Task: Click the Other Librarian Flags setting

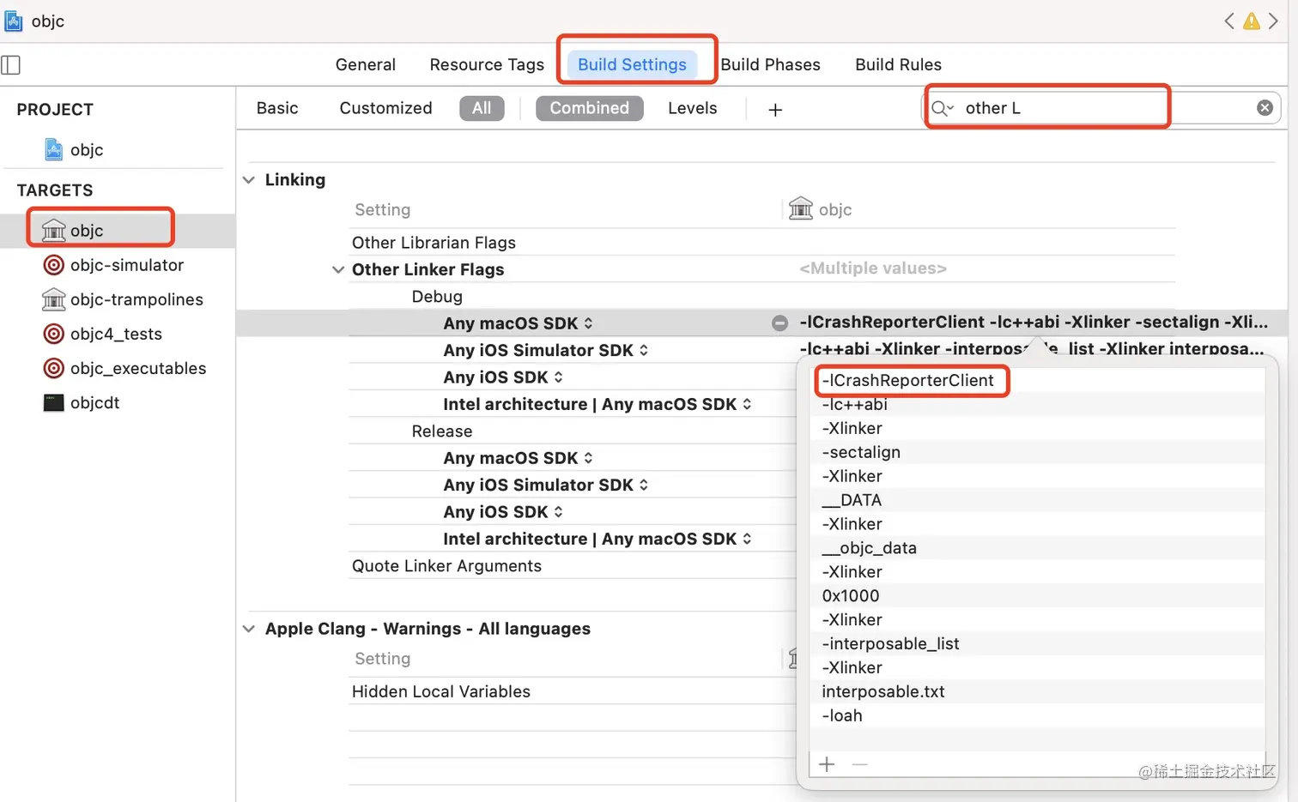Action: coord(434,243)
